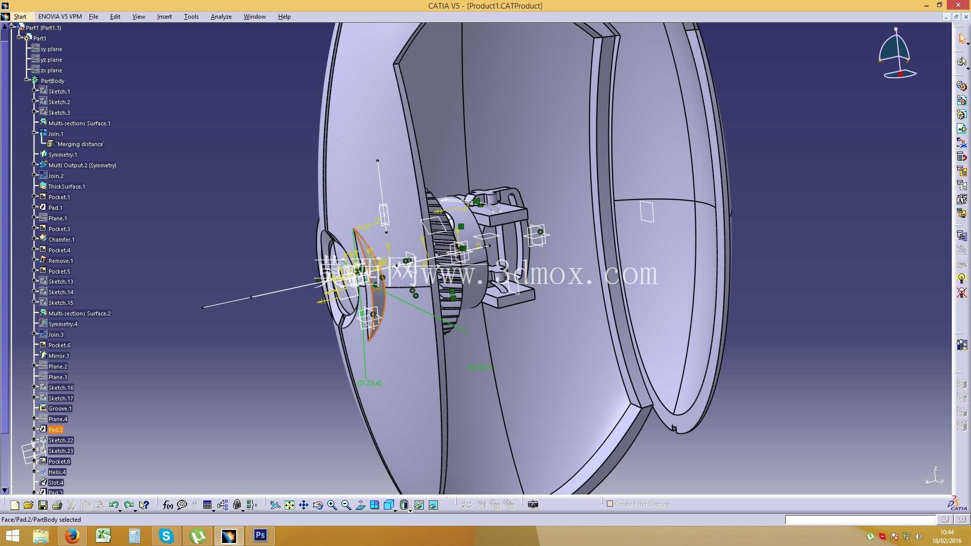Select the Pan tool
Viewport: 971px width, 546px height.
click(x=303, y=505)
